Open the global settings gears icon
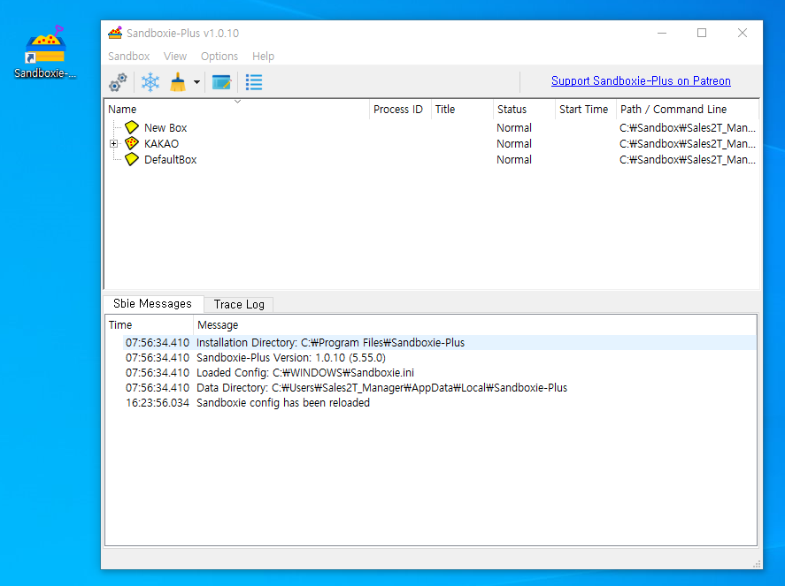The height and width of the screenshot is (586, 785). pos(119,82)
